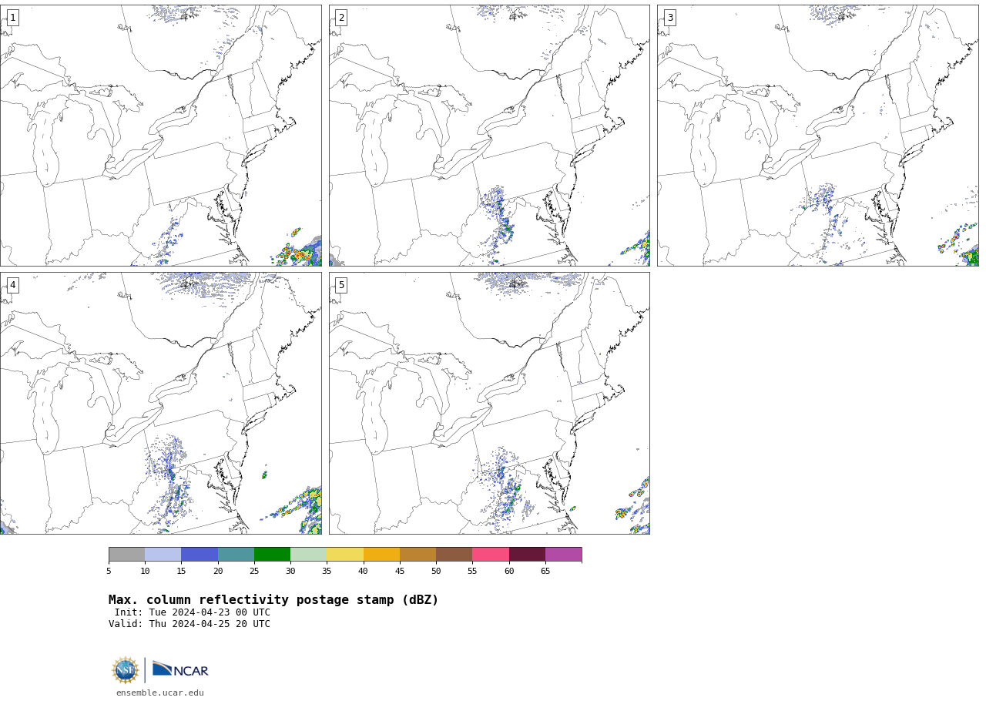
Task: Select the light blue 10-15 dBZ swatch
Action: click(163, 555)
